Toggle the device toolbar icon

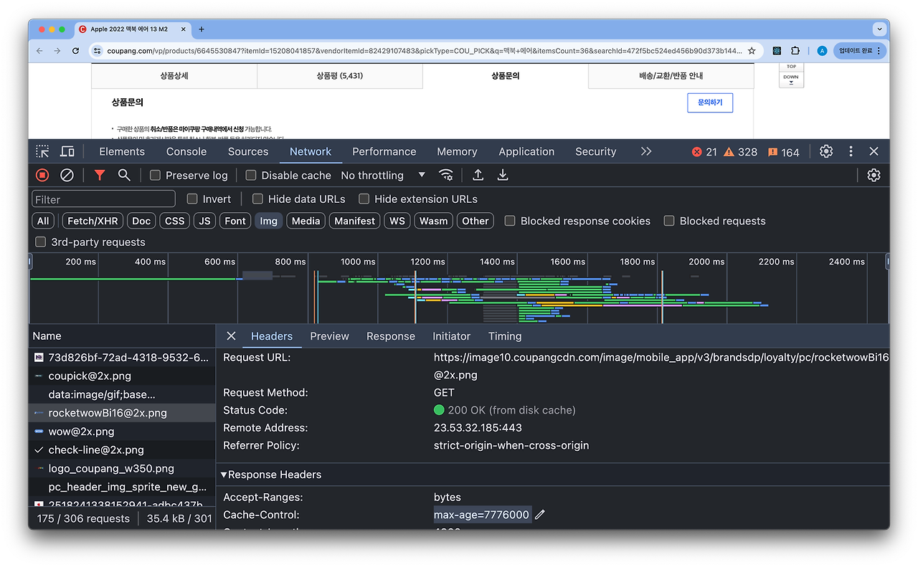(67, 151)
